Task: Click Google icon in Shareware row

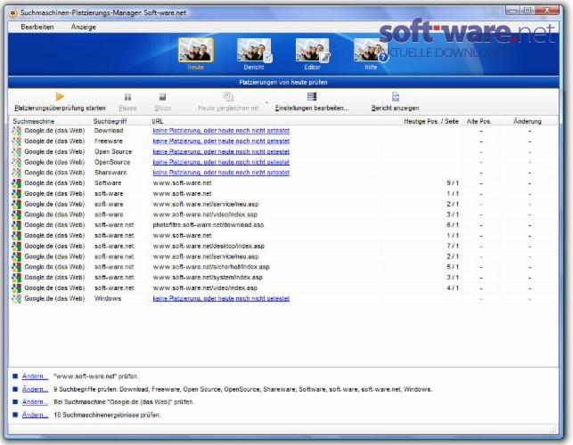Action: tap(16, 173)
